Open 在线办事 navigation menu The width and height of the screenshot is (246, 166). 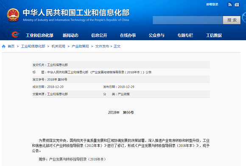(x=128, y=36)
